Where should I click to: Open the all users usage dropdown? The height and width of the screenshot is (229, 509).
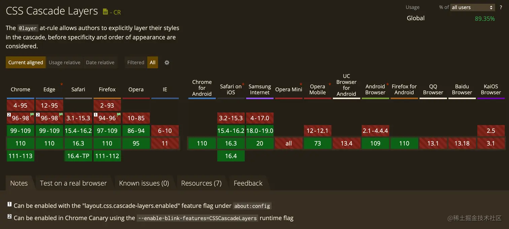pos(472,7)
